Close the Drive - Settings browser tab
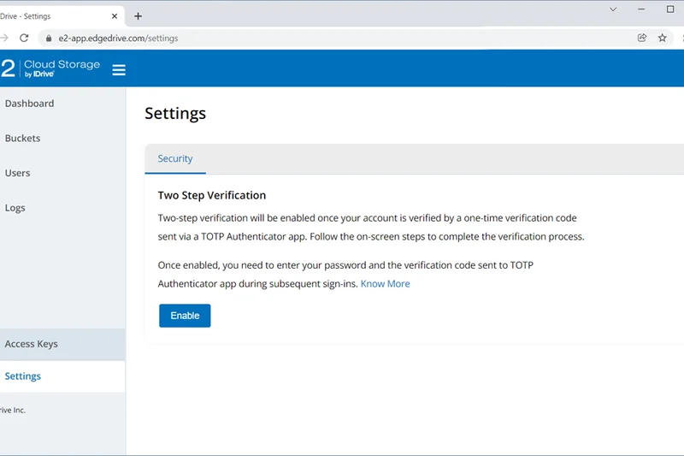Screen dimensions: 684x456 coord(115,15)
